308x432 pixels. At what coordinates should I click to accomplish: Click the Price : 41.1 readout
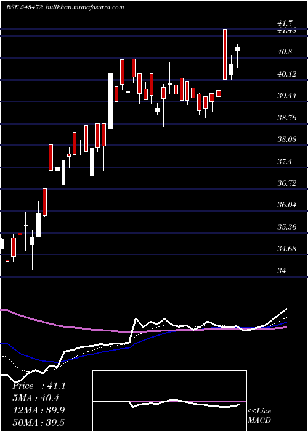coord(39,386)
